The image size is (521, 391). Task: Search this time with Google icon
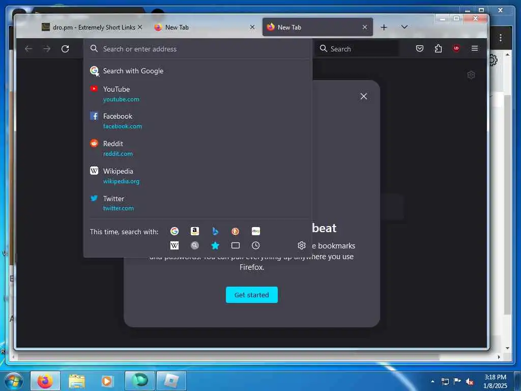coord(175,231)
